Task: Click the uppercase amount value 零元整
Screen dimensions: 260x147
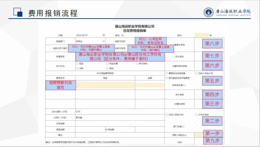Action: pyautogui.click(x=79, y=118)
